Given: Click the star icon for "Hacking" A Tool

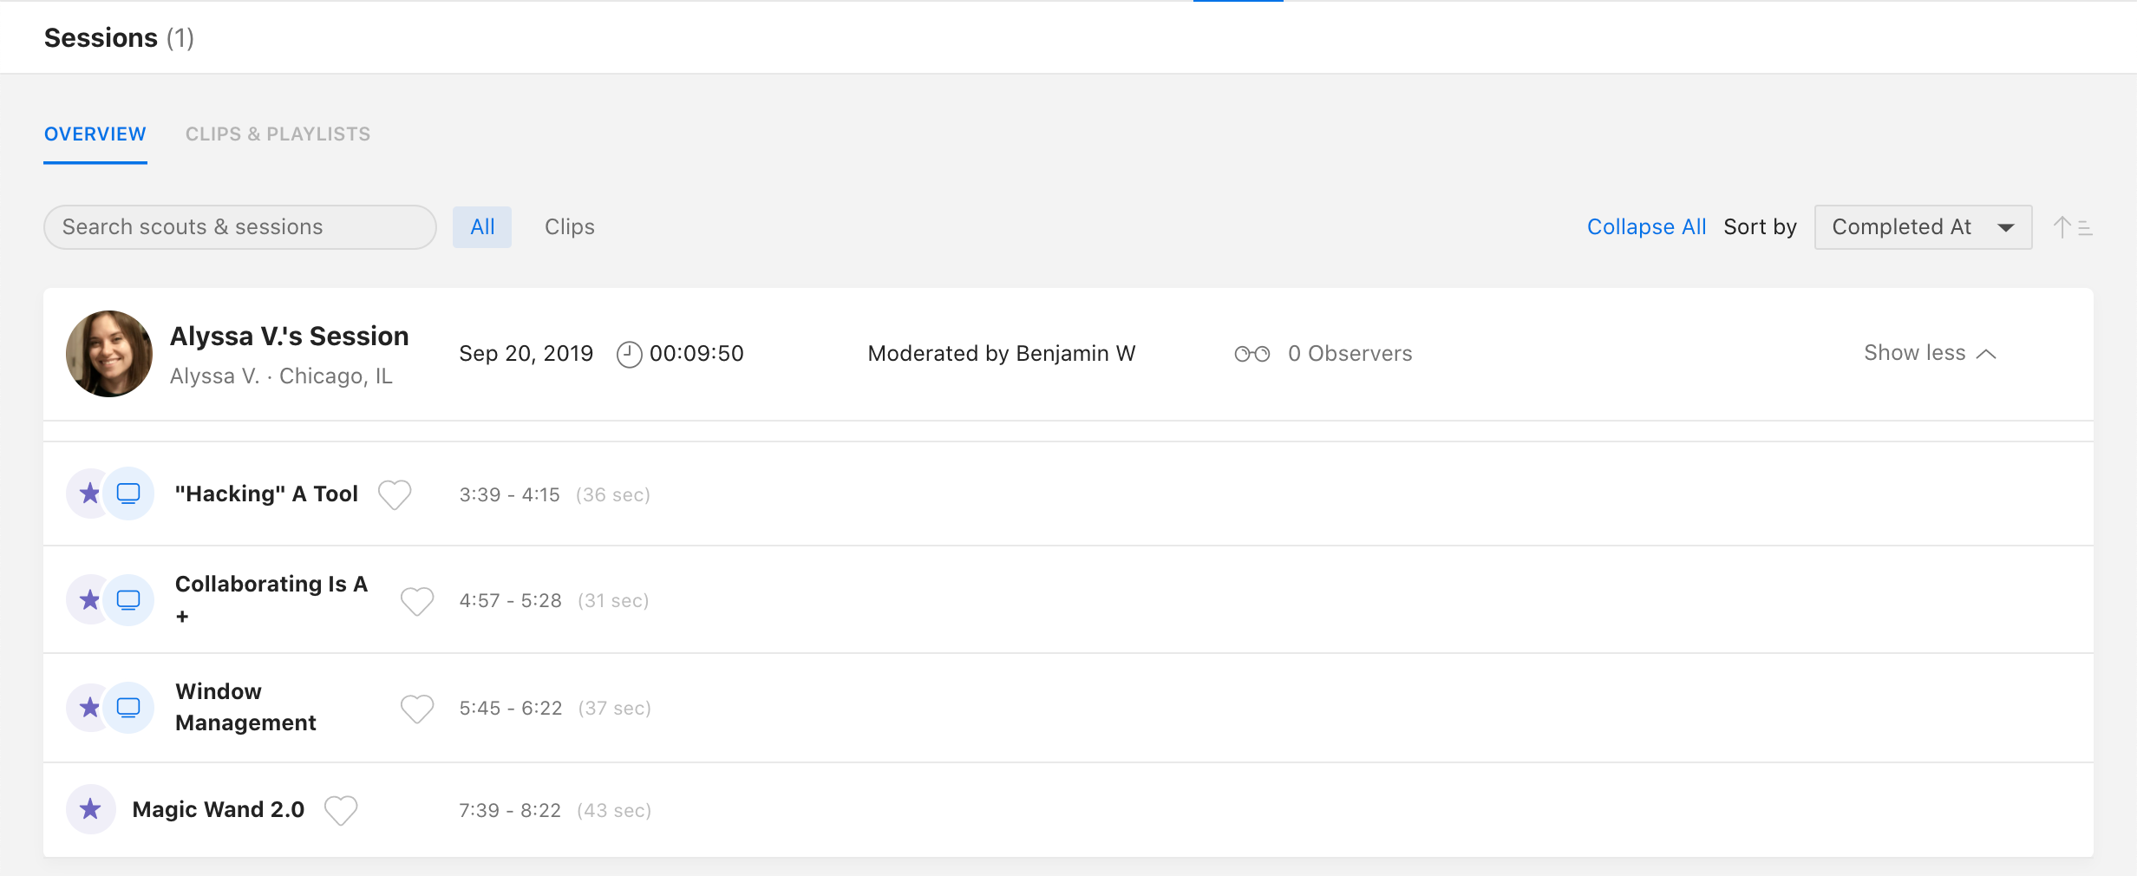Looking at the screenshot, I should coord(89,494).
